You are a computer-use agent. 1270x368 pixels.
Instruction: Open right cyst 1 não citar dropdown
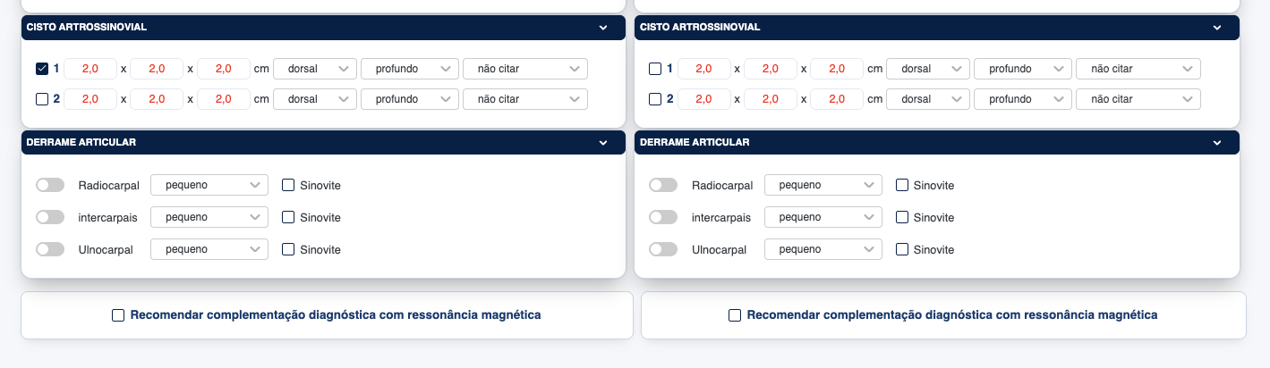(x=1138, y=69)
